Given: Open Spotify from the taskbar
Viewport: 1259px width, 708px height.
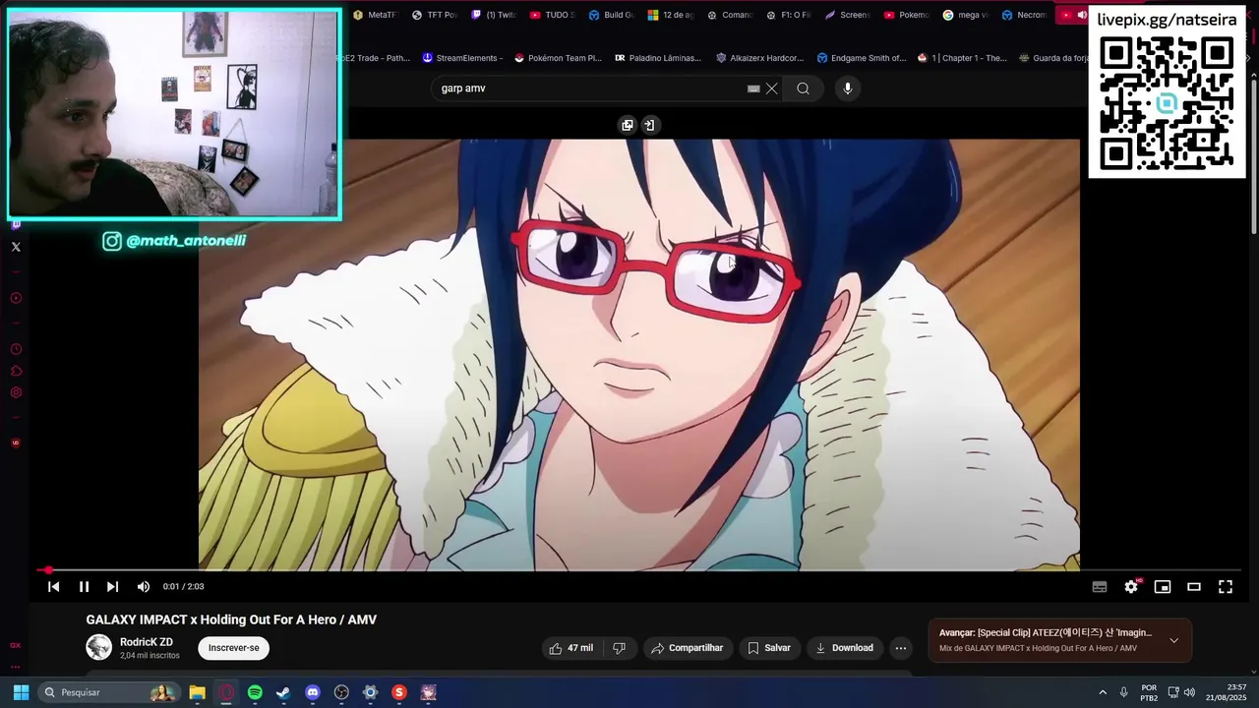Looking at the screenshot, I should pyautogui.click(x=255, y=692).
